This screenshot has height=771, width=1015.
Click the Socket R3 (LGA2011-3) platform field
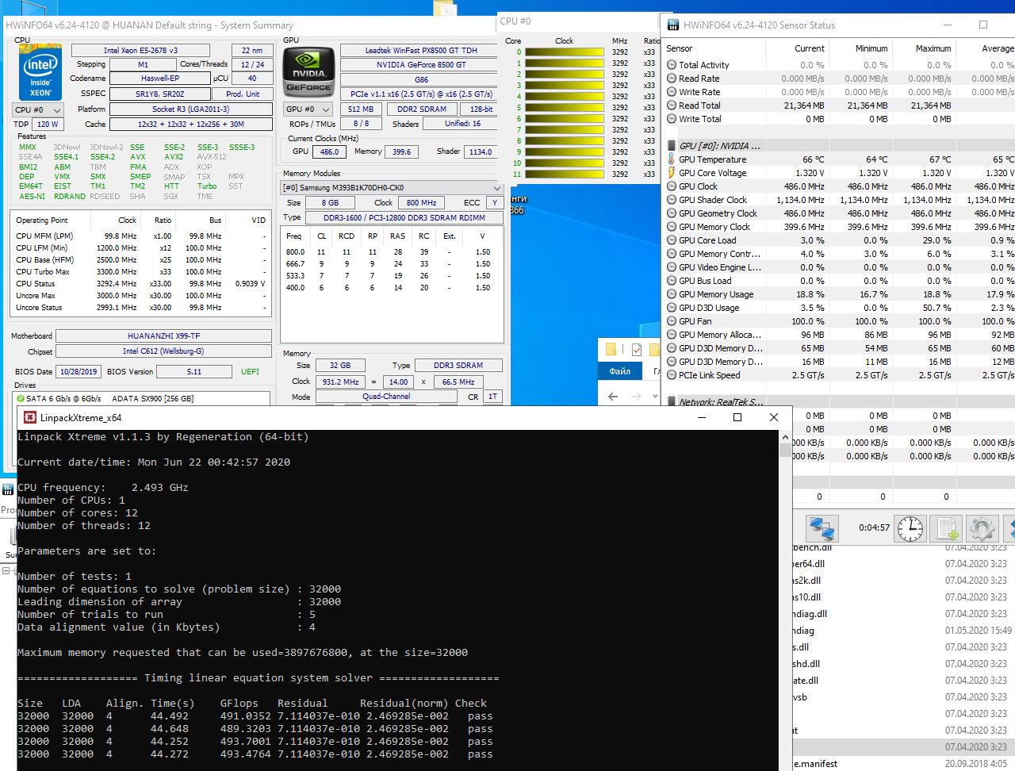click(x=190, y=109)
